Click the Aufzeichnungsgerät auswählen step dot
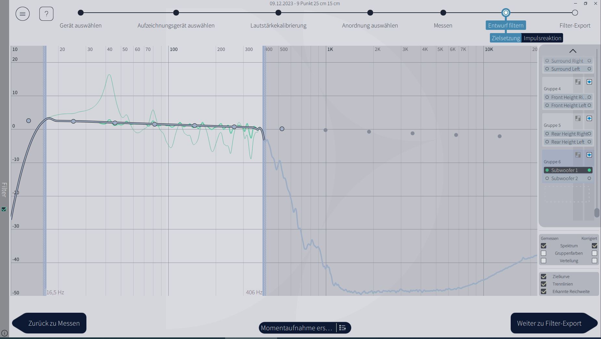Image resolution: width=601 pixels, height=339 pixels. click(x=176, y=13)
